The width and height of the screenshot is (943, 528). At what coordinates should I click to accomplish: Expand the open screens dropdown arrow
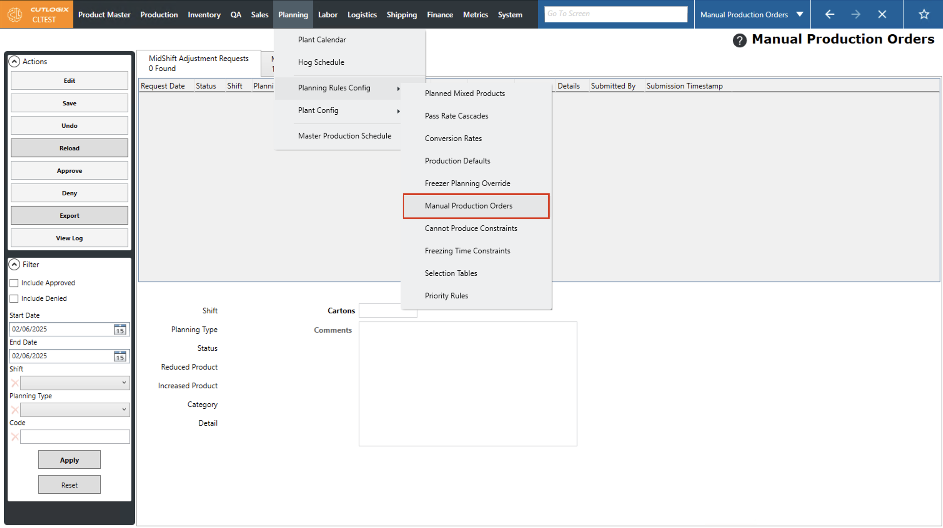point(800,14)
